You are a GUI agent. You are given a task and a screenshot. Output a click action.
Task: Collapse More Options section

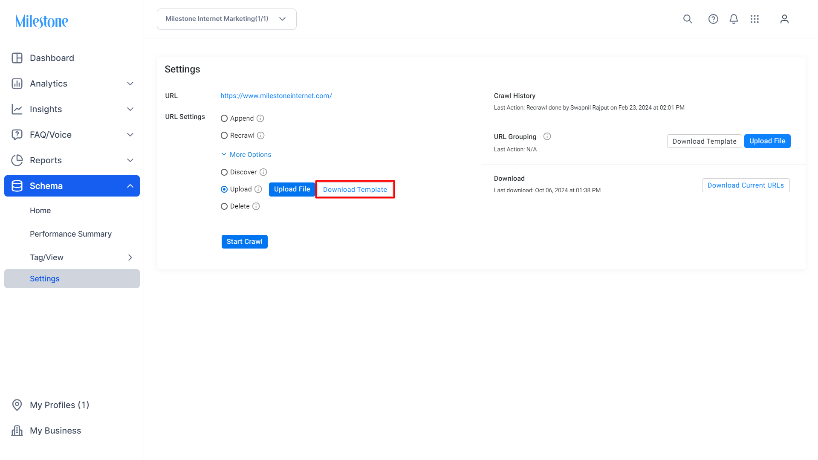pyautogui.click(x=246, y=154)
